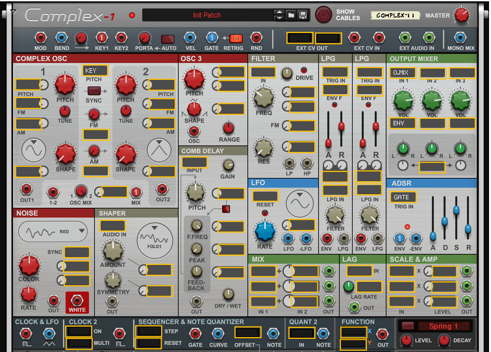The width and height of the screenshot is (491, 352).
Task: Adjust the ADSR attack slider
Action: pyautogui.click(x=433, y=236)
